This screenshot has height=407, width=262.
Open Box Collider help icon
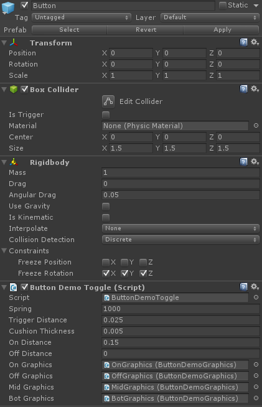pos(243,89)
